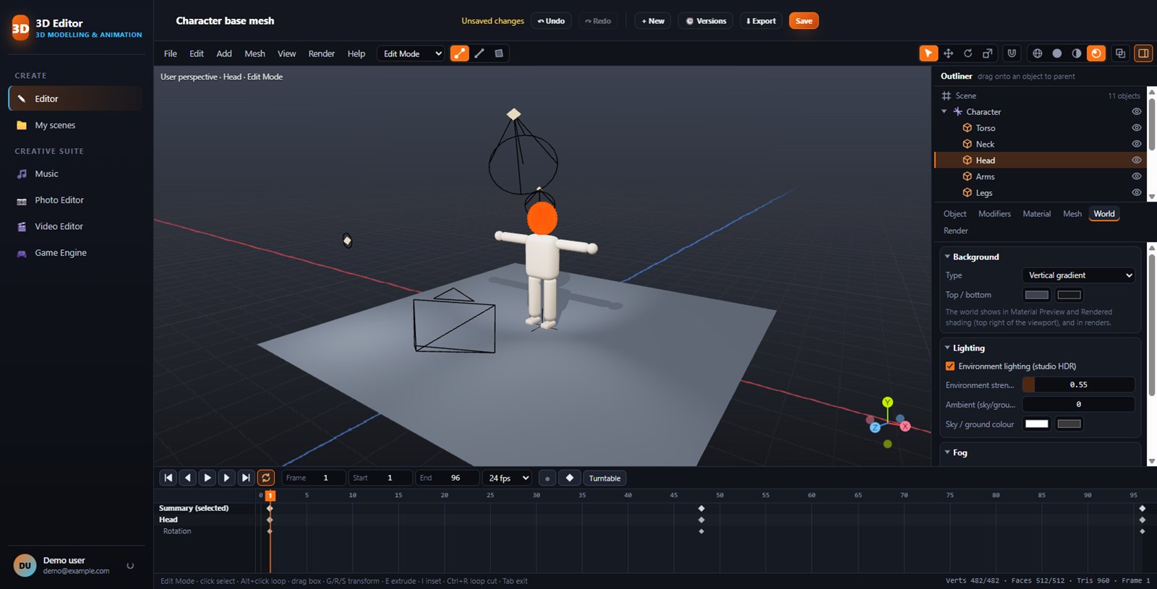Switch to the Material tab

(x=1036, y=214)
